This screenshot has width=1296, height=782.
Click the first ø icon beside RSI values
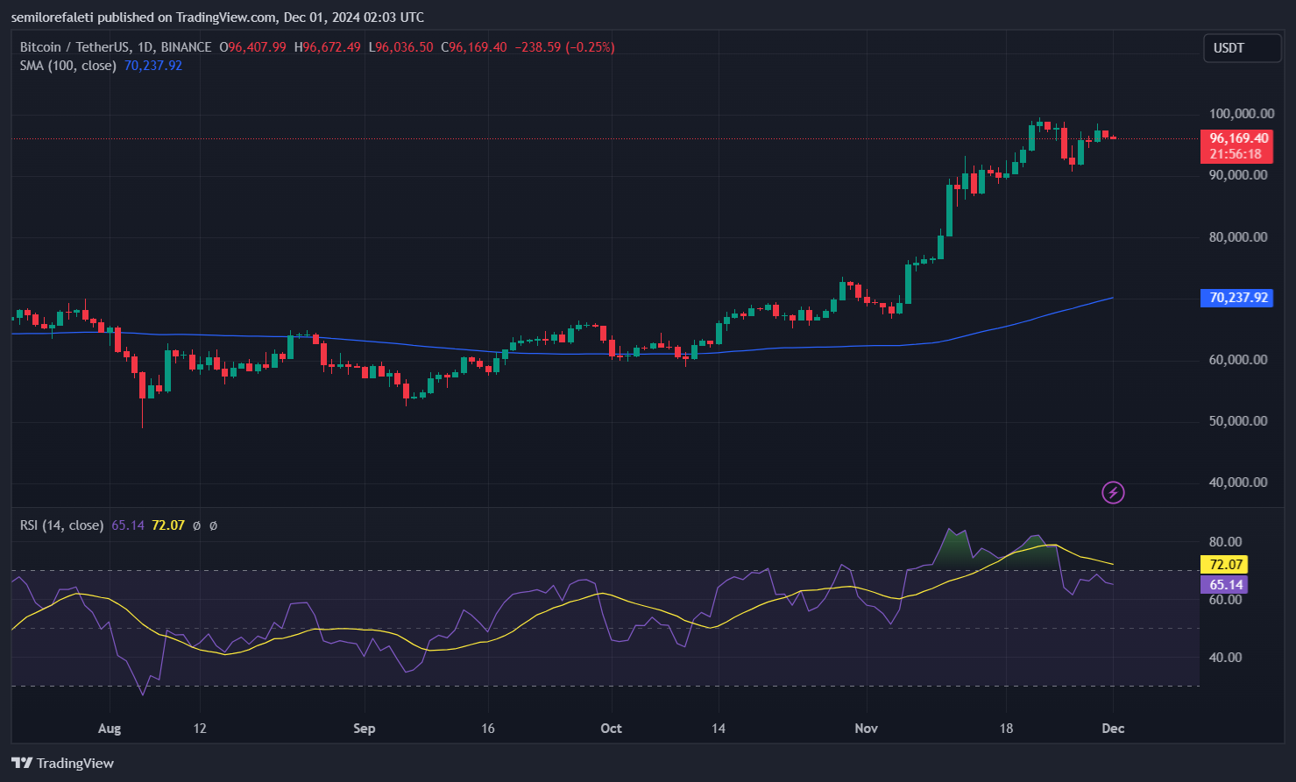click(x=195, y=525)
